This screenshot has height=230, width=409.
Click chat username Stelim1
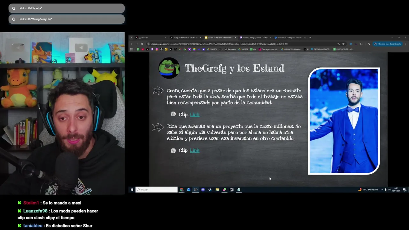point(31,203)
